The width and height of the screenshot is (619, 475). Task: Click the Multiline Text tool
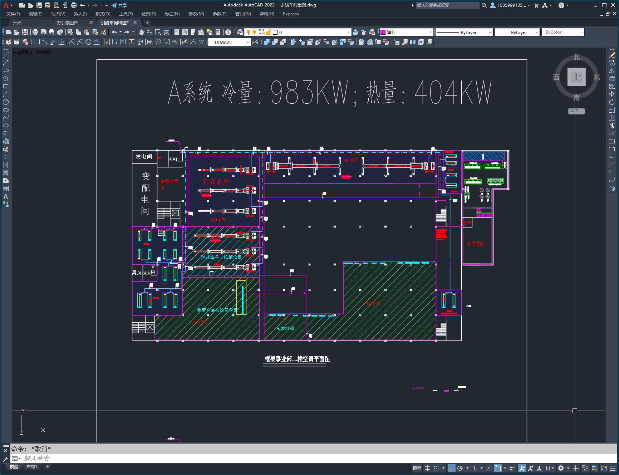[x=6, y=196]
